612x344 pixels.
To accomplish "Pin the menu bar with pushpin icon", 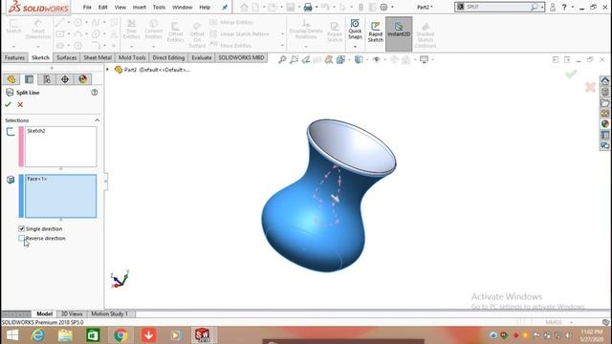I will (x=225, y=7).
